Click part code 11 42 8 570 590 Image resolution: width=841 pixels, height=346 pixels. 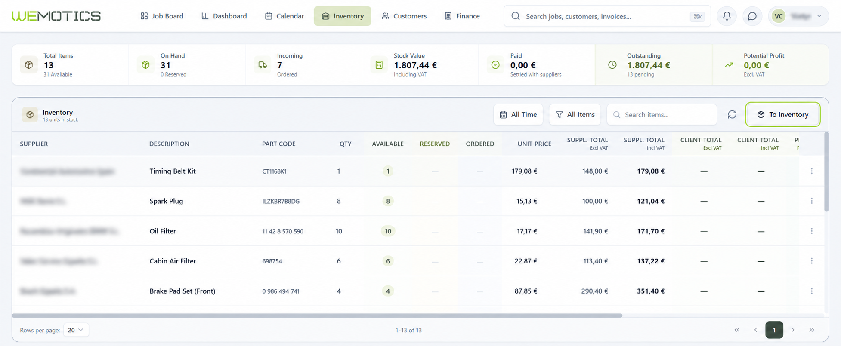click(x=283, y=231)
